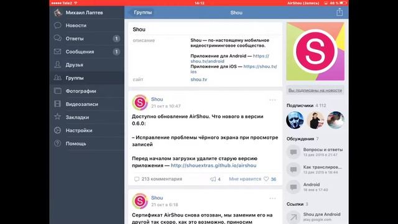The width and height of the screenshot is (398, 224).
Task: Open second subscriber avatar, man in black
Action: click(315, 120)
